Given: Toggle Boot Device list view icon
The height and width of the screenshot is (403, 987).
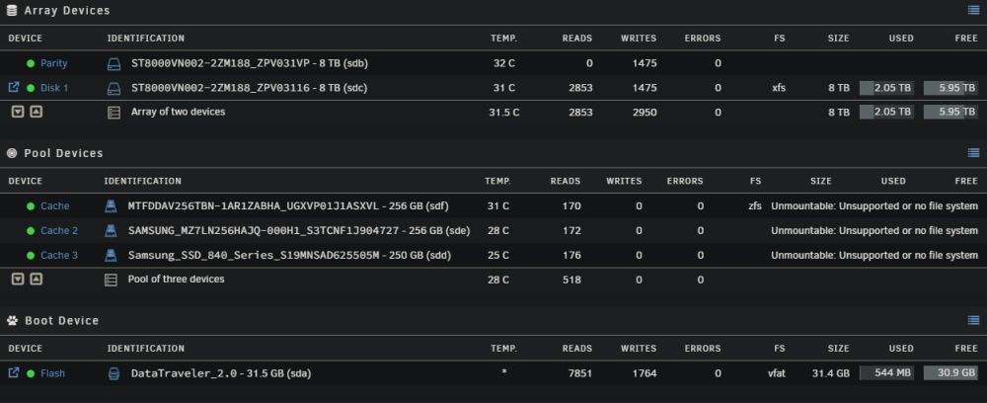Looking at the screenshot, I should [x=973, y=320].
